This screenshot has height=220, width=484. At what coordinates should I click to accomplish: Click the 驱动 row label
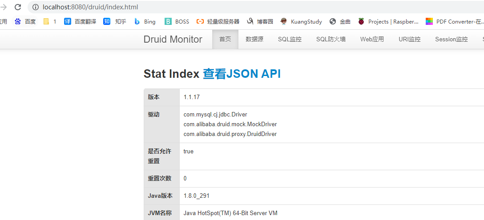(154, 115)
